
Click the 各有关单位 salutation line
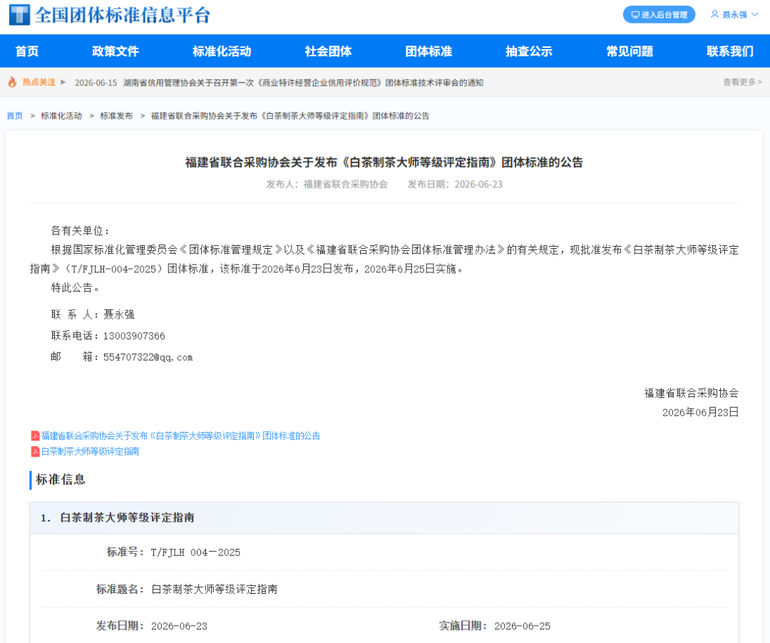point(81,231)
